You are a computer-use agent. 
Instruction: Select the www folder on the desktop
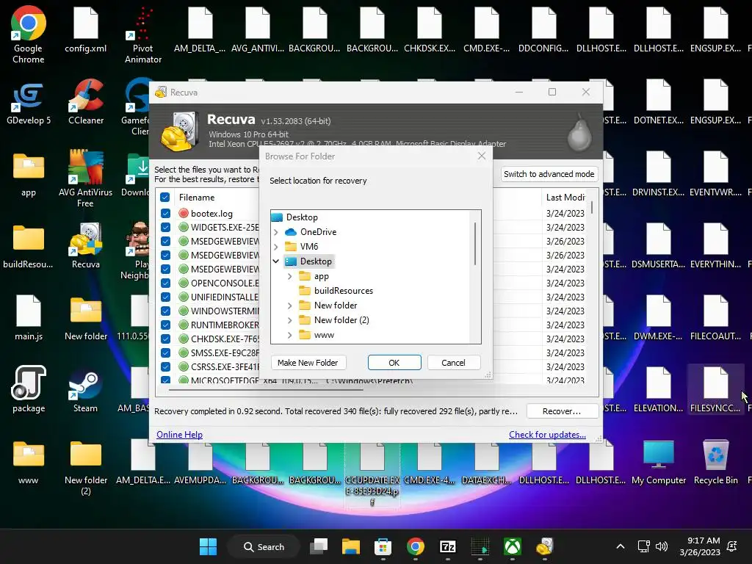pos(29,463)
